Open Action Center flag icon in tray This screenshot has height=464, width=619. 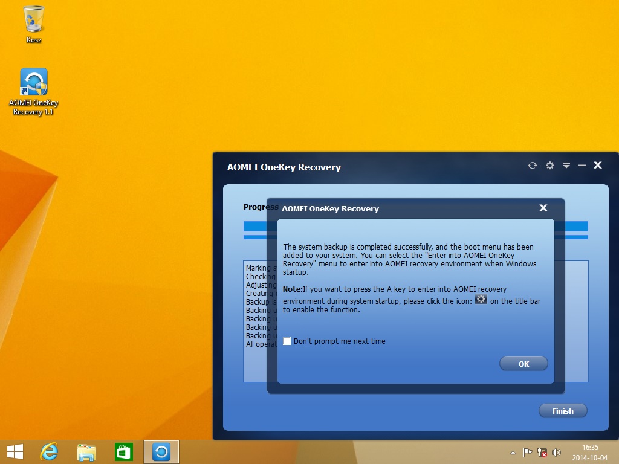point(527,453)
